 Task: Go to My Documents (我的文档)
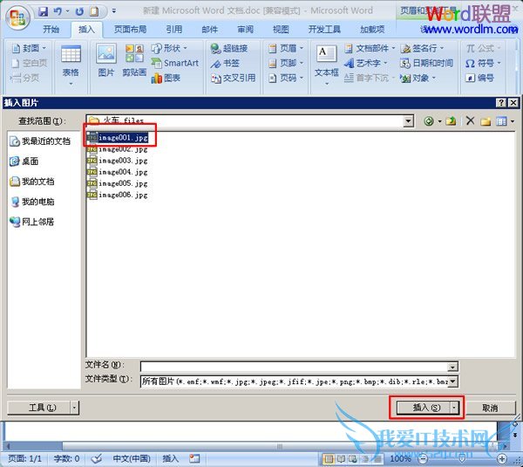point(32,182)
